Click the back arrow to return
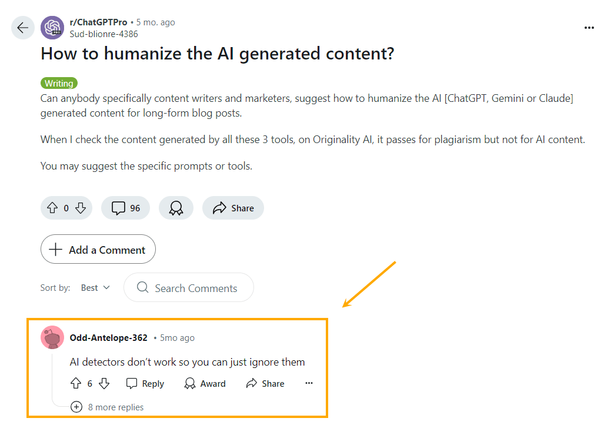The image size is (604, 428). pyautogui.click(x=22, y=28)
